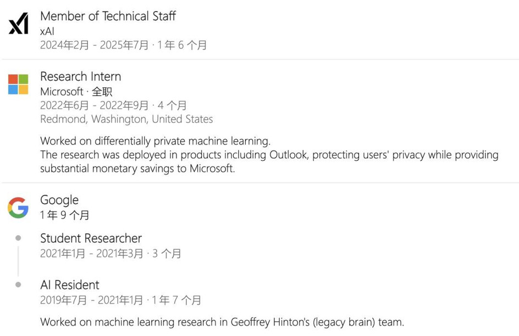Image resolution: width=519 pixels, height=336 pixels.
Task: Open the xAI company name link
Action: 47,31
